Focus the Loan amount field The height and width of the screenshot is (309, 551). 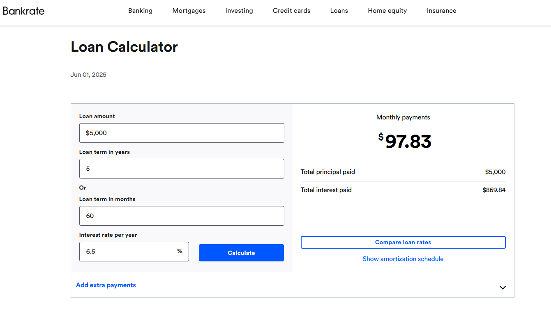pos(182,133)
